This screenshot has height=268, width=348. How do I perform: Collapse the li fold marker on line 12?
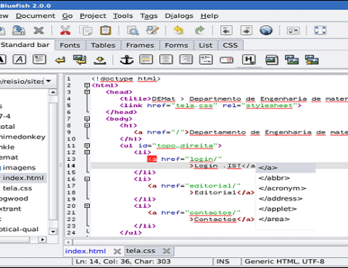tap(87, 152)
